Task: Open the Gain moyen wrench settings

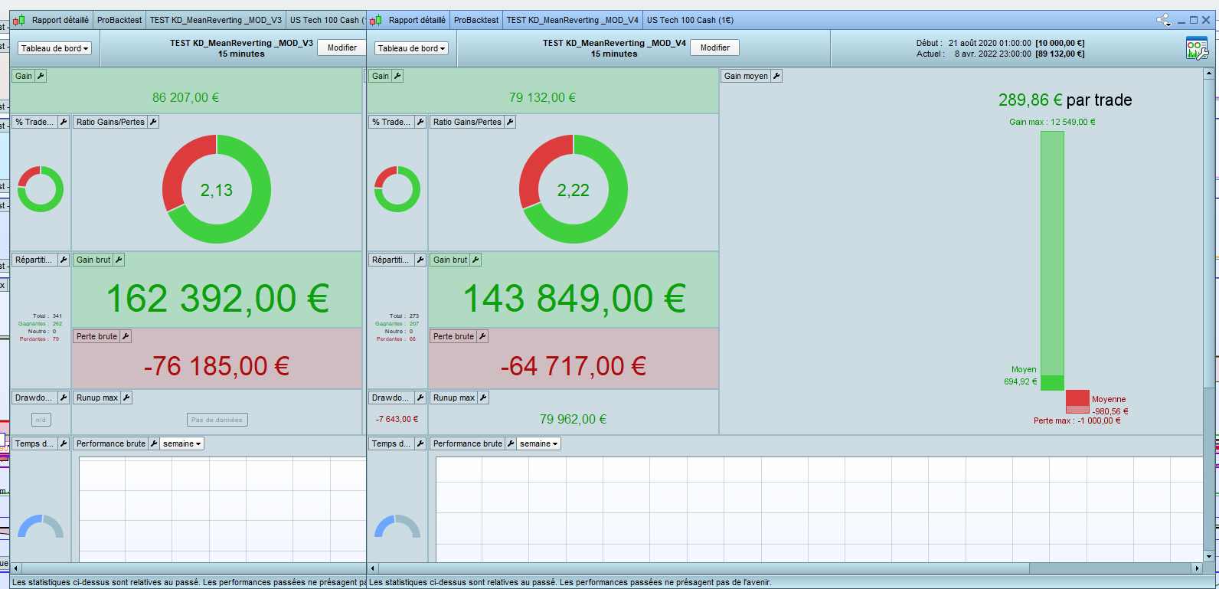Action: coord(776,76)
